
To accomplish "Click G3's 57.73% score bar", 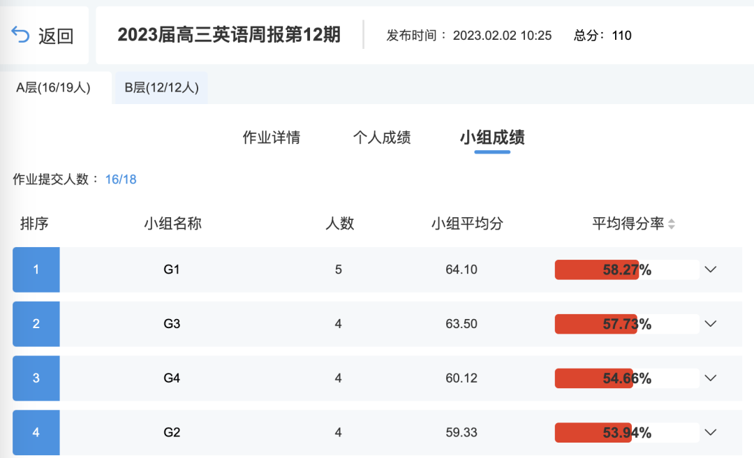I will pyautogui.click(x=626, y=324).
